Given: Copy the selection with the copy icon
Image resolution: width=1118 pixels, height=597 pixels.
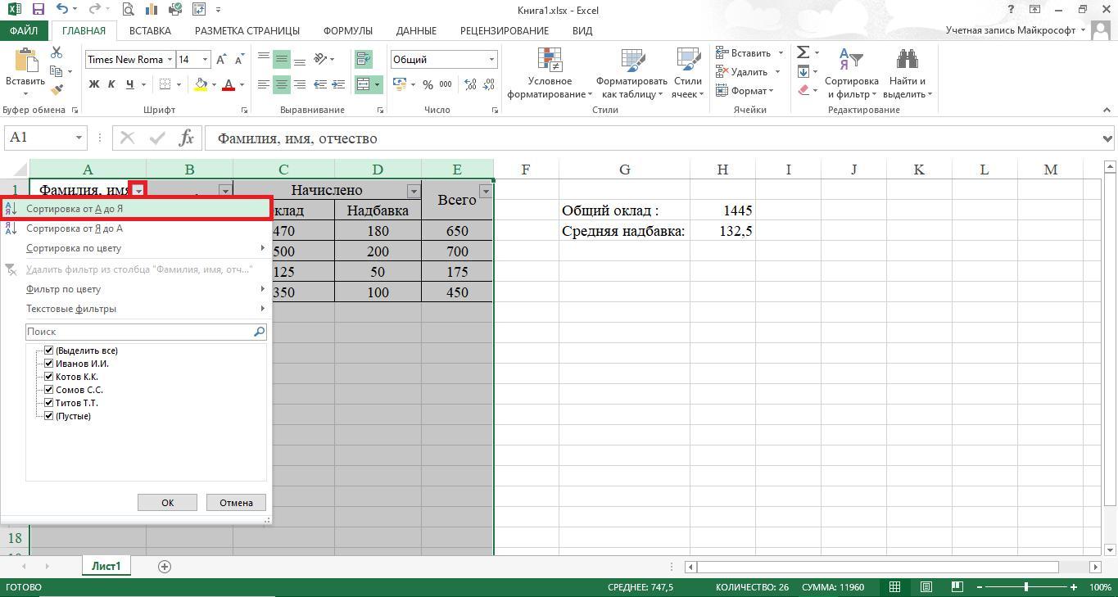Looking at the screenshot, I should [57, 71].
